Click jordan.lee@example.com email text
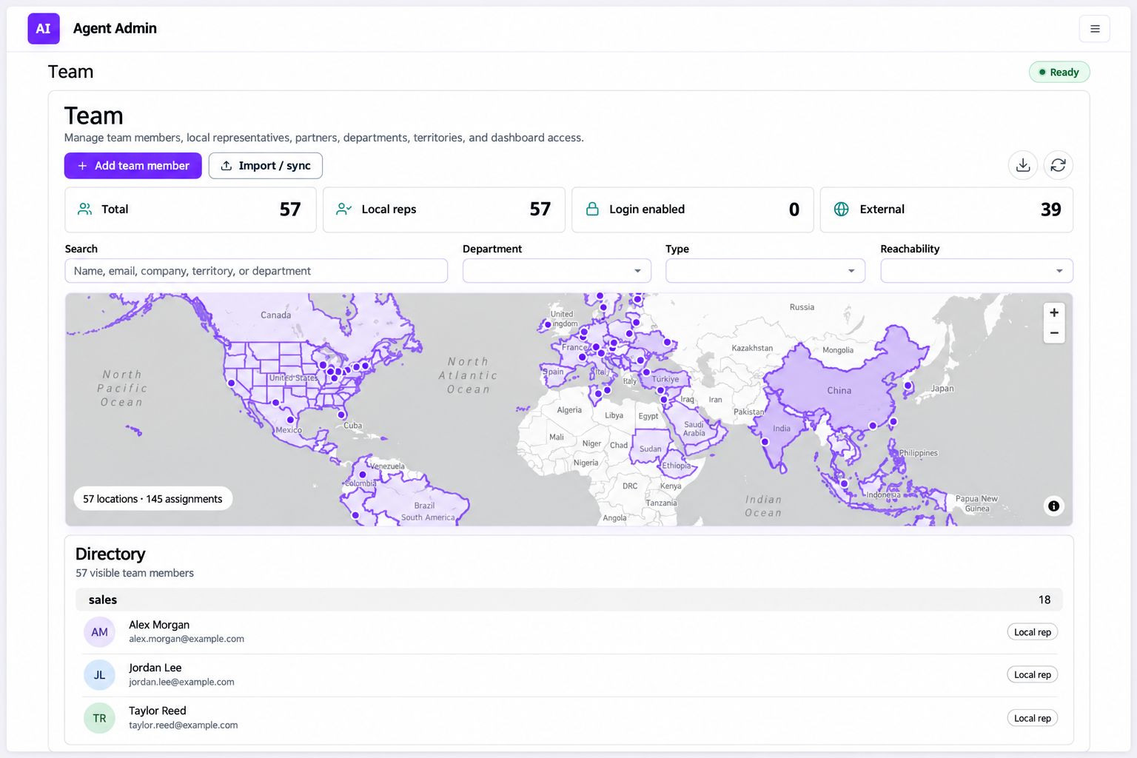Screen dimensions: 1137x758 coord(181,682)
